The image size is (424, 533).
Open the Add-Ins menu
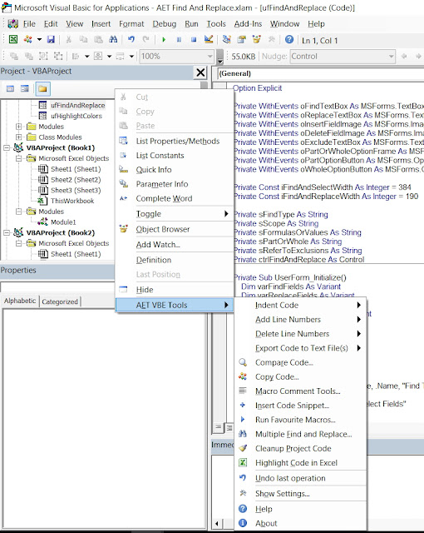(248, 24)
